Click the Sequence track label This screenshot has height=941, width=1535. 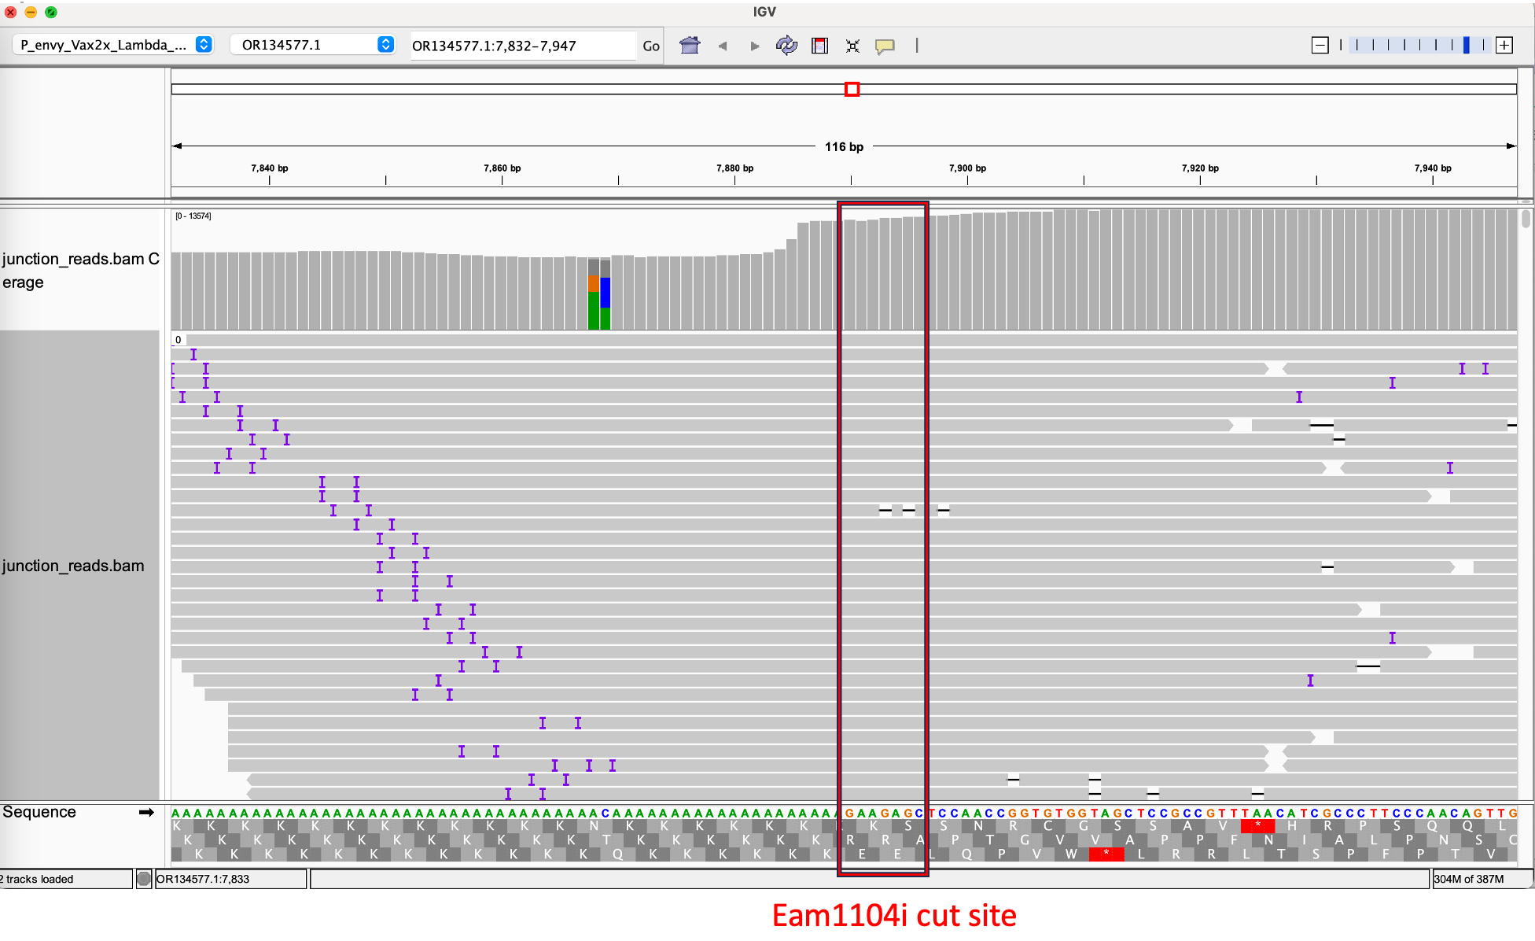click(39, 812)
